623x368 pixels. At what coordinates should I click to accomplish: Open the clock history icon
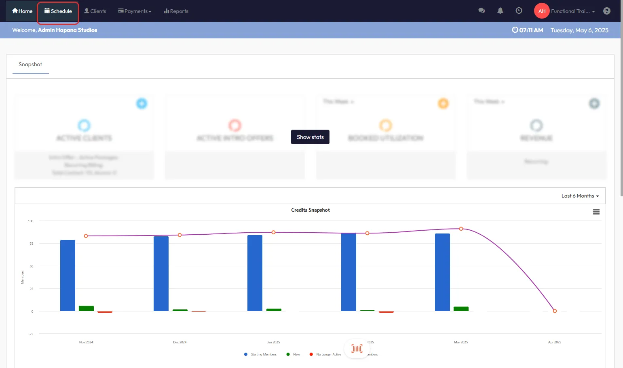[x=519, y=11]
